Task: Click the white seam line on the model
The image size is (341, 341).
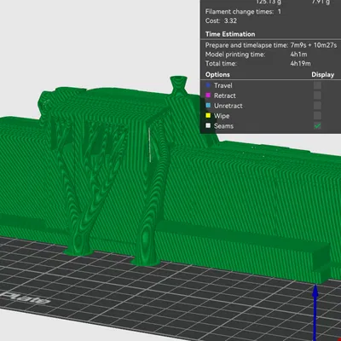Action: coord(149,145)
